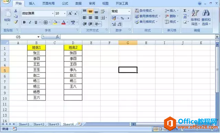Screen dimensions: 220x133
Task: Open the Insert cells (插入) dropdown
Action: [x=172, y=11]
